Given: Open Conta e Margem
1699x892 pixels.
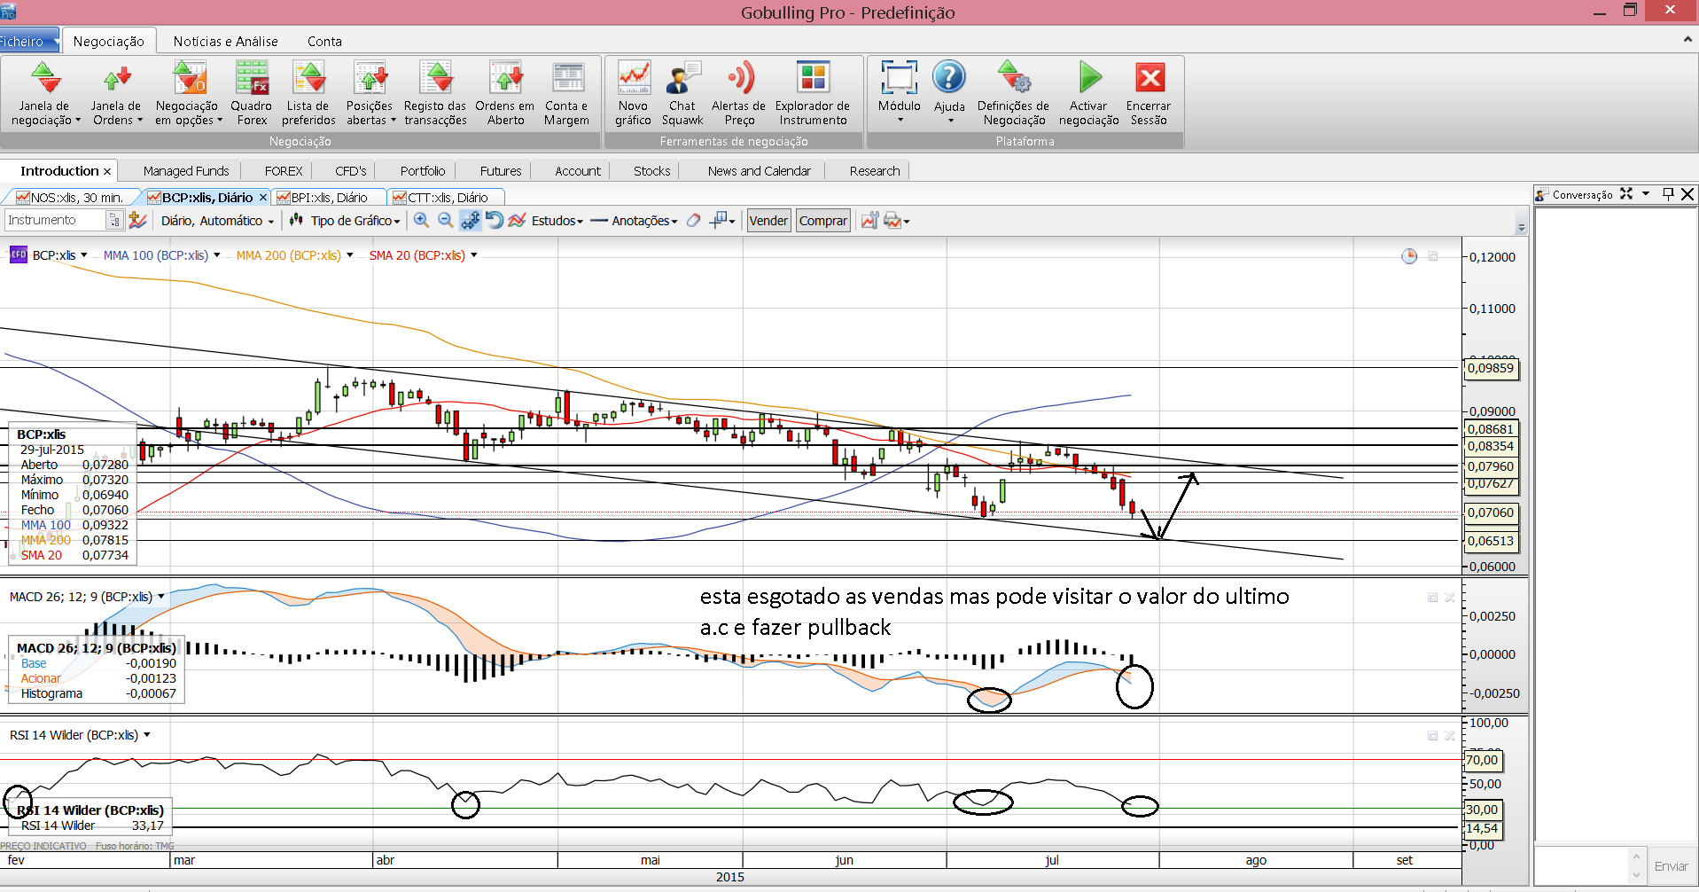Looking at the screenshot, I should tap(567, 93).
